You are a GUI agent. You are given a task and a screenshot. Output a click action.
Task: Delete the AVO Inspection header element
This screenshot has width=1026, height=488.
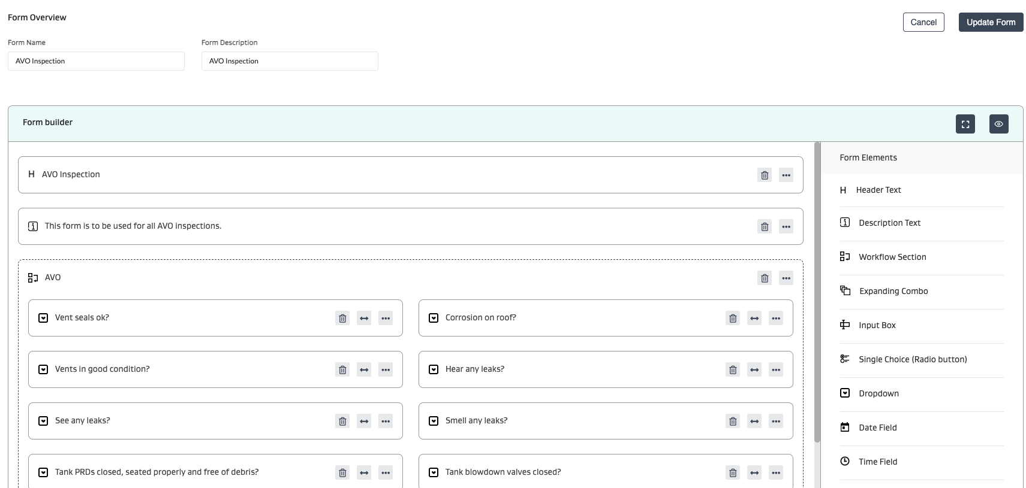(765, 175)
